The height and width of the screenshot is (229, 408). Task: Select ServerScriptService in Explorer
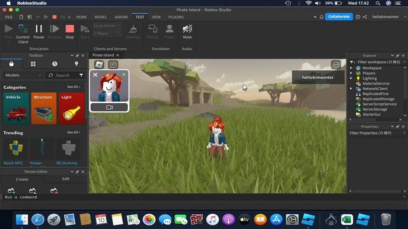379,104
